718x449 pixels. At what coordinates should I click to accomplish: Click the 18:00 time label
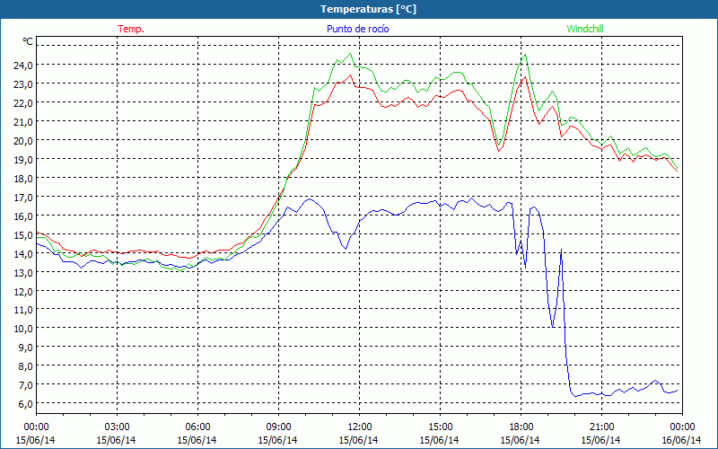(x=521, y=427)
